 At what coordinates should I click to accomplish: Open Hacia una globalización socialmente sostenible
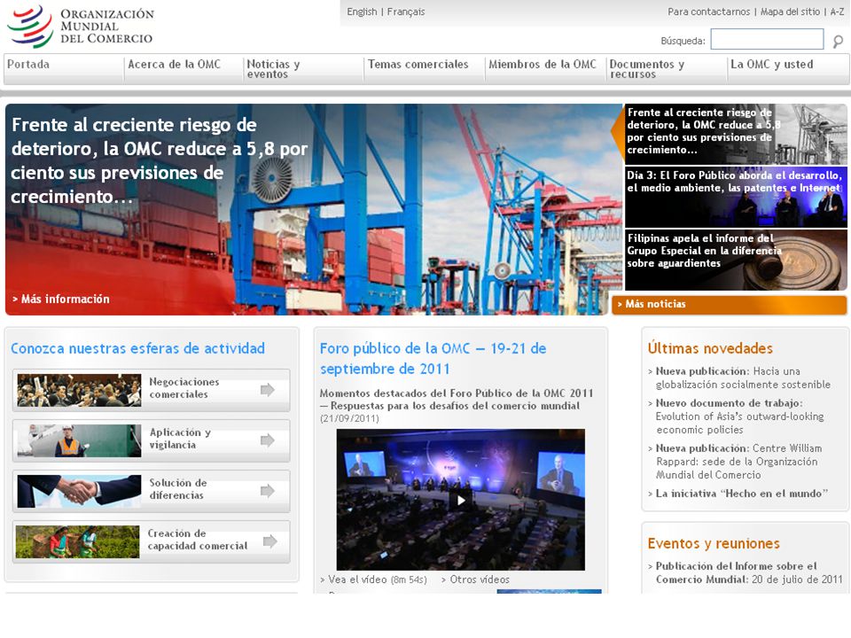pyautogui.click(x=743, y=377)
